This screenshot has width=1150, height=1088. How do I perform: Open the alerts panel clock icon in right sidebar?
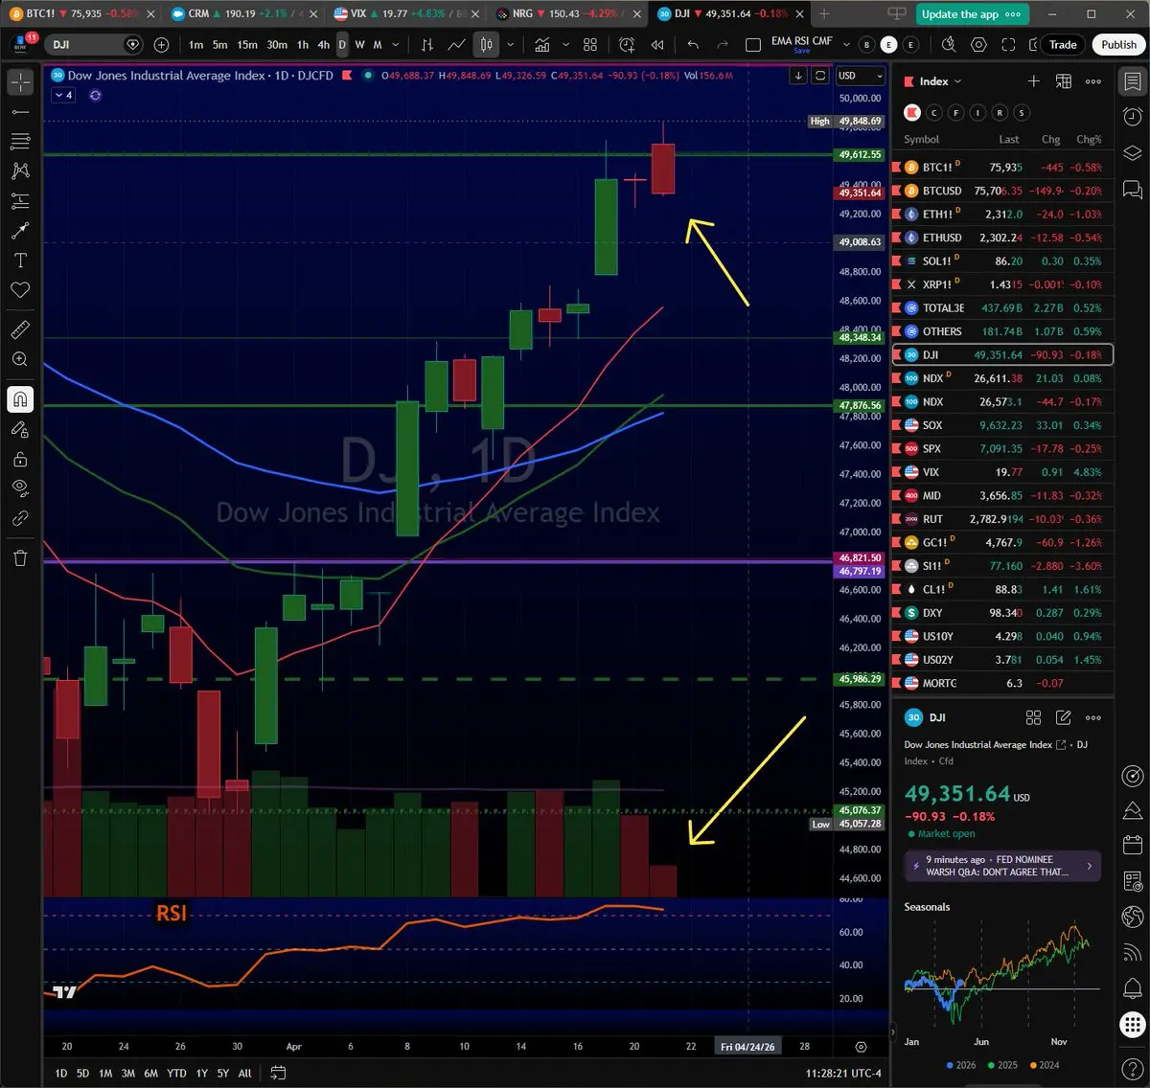pyautogui.click(x=1132, y=117)
